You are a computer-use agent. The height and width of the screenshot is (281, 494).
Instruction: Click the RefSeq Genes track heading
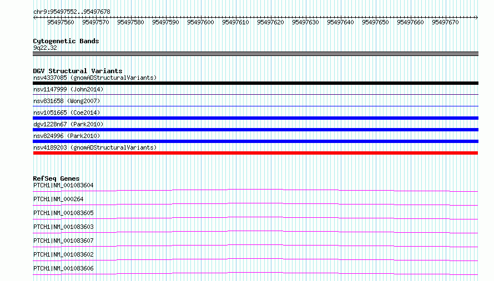tap(57, 178)
